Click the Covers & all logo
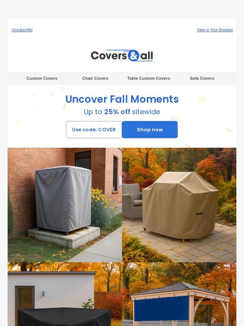The height and width of the screenshot is (326, 244). point(122,55)
